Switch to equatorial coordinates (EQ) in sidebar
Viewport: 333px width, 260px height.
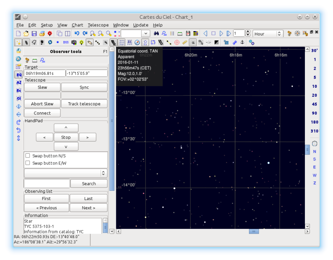click(x=19, y=75)
